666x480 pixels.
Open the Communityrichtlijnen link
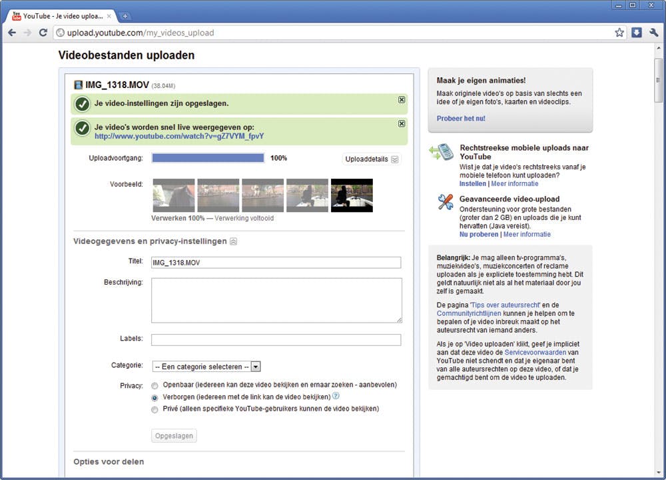pyautogui.click(x=469, y=313)
